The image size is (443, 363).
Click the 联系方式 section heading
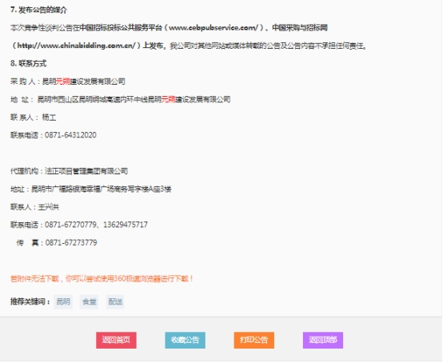(x=28, y=63)
